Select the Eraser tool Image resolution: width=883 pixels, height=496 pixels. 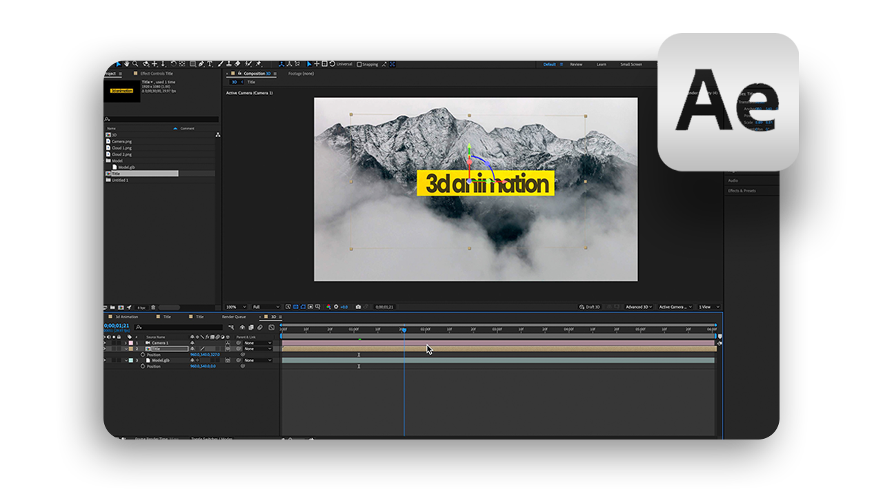[237, 64]
